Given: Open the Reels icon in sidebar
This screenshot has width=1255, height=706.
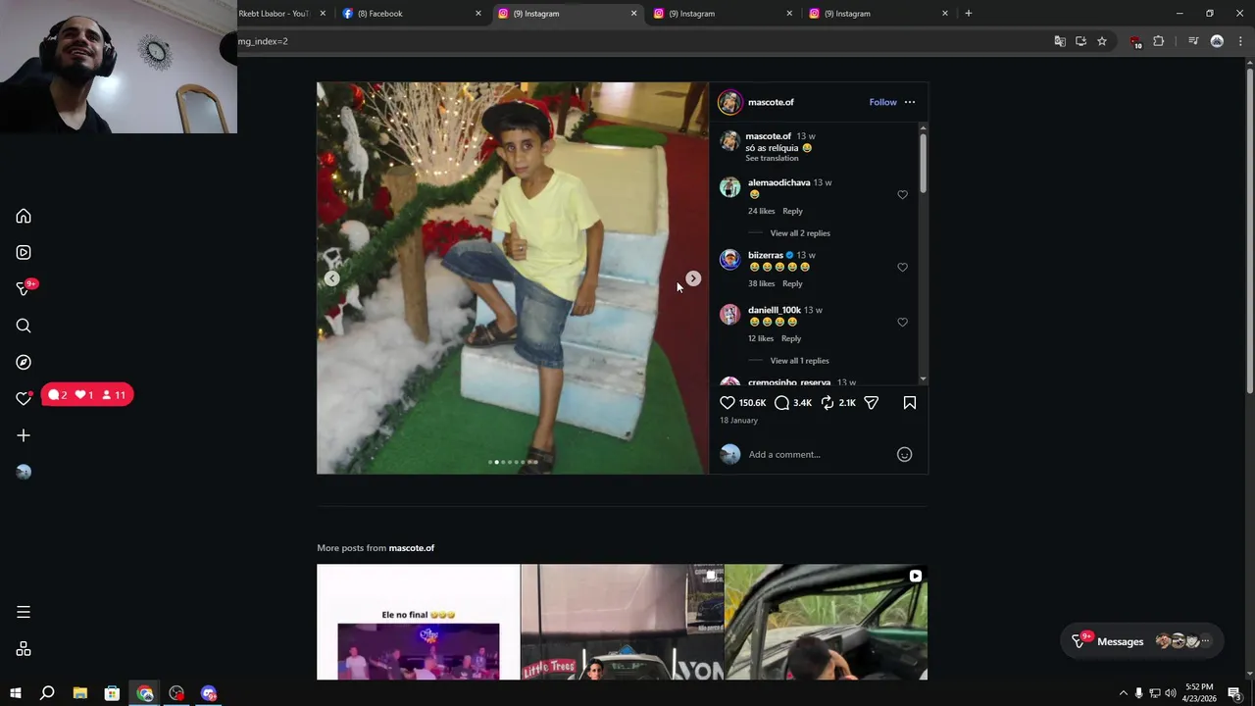Looking at the screenshot, I should click(24, 252).
